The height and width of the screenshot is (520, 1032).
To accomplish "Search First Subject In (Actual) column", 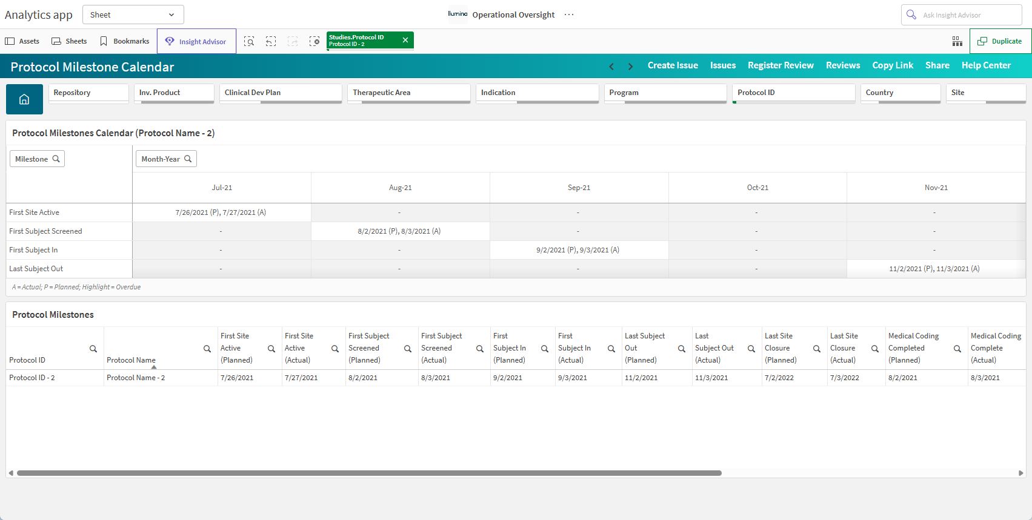I will 611,349.
